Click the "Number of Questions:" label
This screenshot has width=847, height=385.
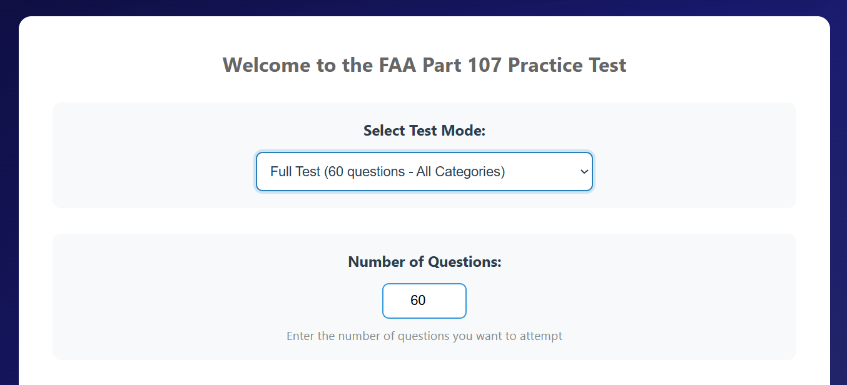coord(424,262)
